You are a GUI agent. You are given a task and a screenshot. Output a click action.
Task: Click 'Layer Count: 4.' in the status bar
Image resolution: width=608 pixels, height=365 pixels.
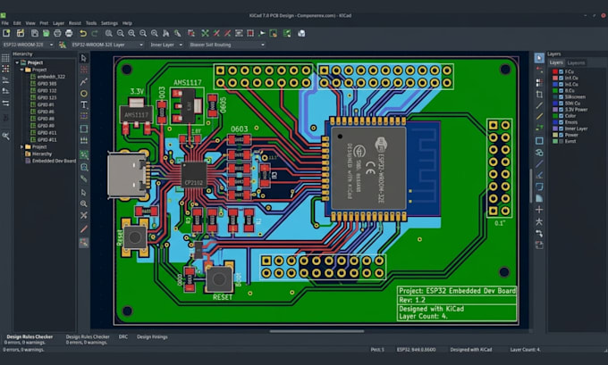coord(526,350)
